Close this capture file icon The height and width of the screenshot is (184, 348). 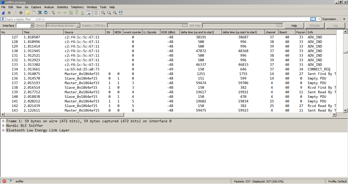click(40, 13)
